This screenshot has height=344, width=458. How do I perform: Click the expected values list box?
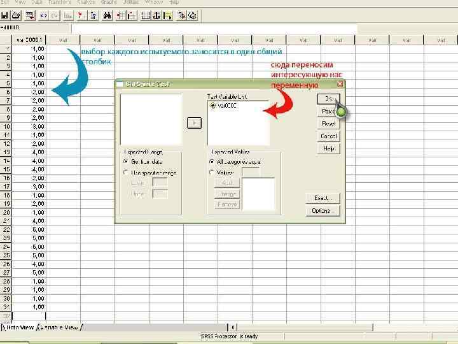[258, 194]
